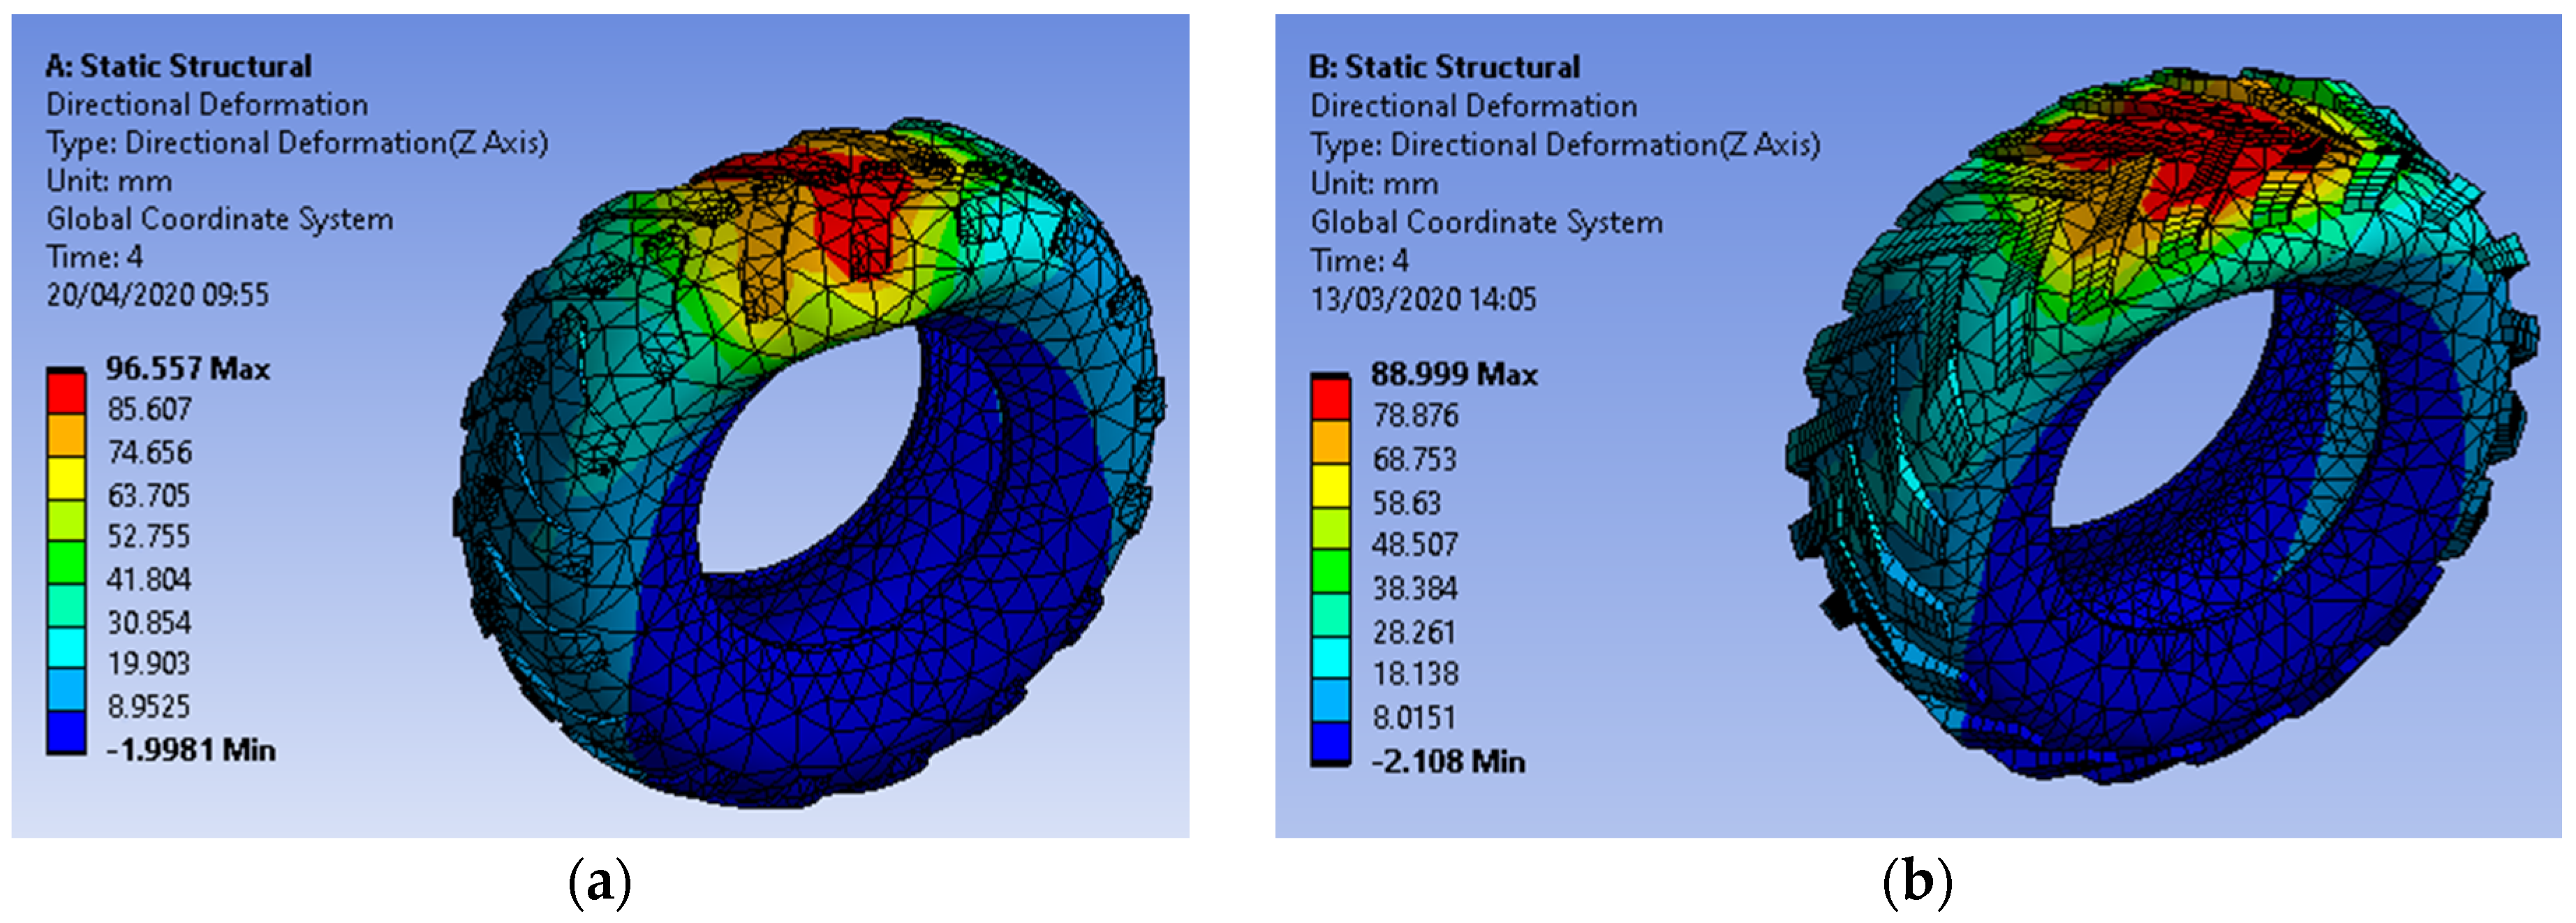Click the cyan swatch in legend B
The image size is (2576, 923).
(x=1330, y=656)
